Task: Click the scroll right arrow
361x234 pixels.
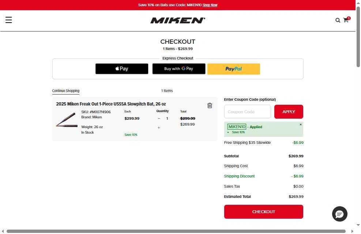Action: [352, 231]
